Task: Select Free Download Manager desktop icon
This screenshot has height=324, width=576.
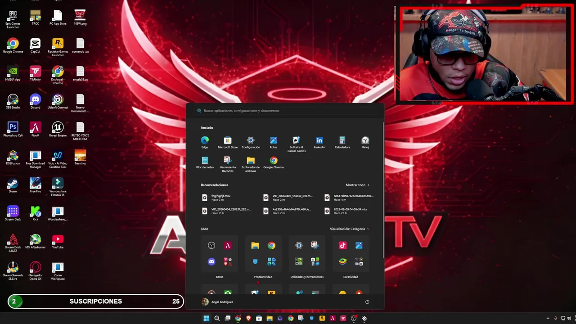Action: (x=35, y=159)
